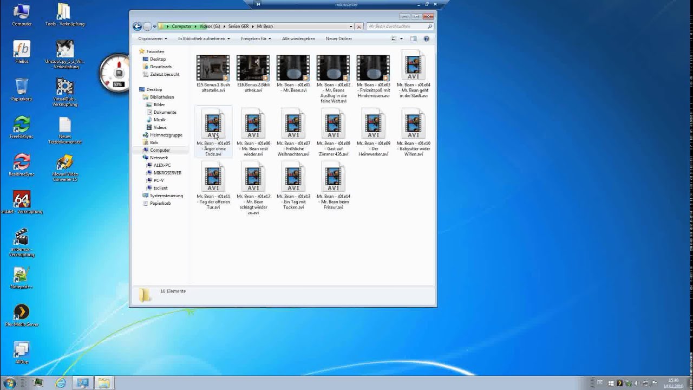Select the VirtualDub shortcut on desktop
693x390 pixels.
(65, 92)
